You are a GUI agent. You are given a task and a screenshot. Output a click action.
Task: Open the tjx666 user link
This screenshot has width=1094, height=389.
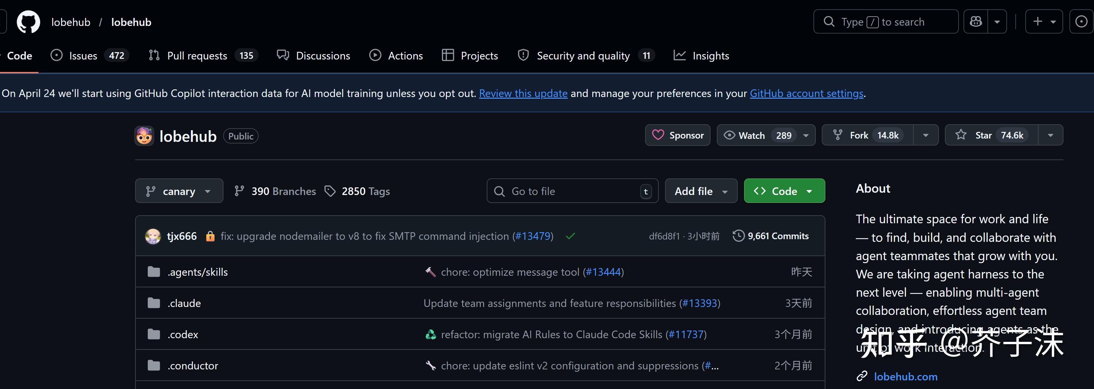click(182, 236)
